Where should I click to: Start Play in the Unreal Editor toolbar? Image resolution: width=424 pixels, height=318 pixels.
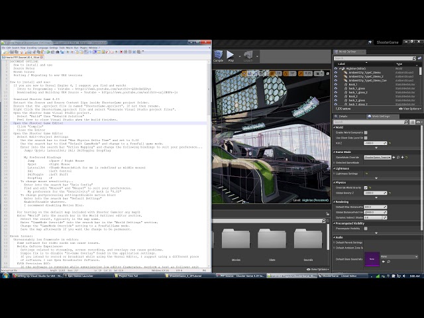tap(231, 56)
